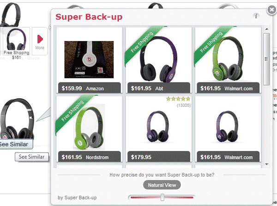Screen dimensions: 277x206
Task: Select green headphones $161.95 Walmart.com top row
Action: pyautogui.click(x=228, y=60)
